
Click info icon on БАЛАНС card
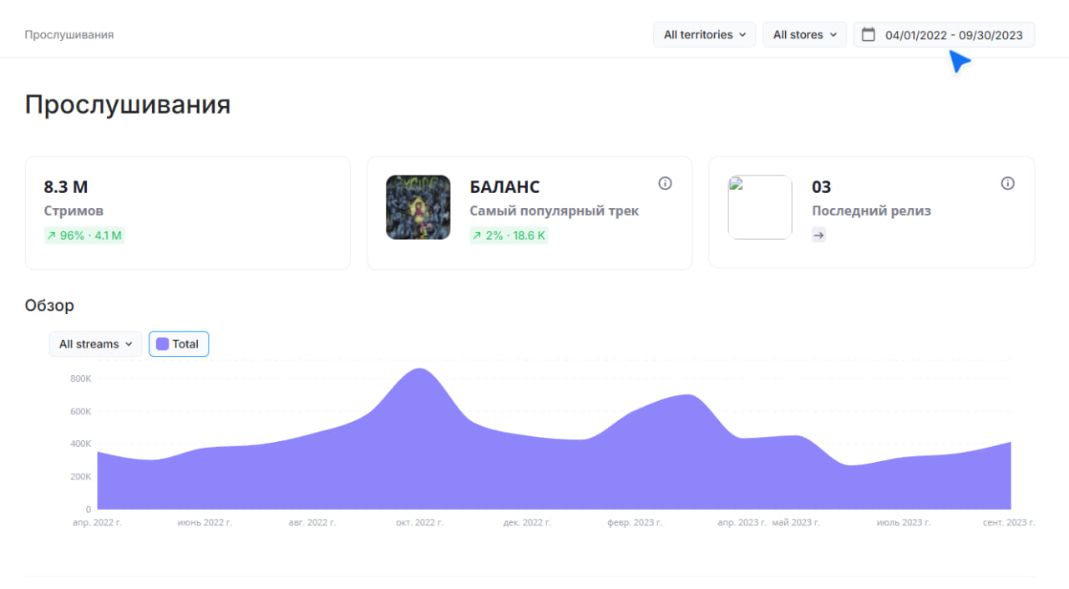(x=665, y=183)
